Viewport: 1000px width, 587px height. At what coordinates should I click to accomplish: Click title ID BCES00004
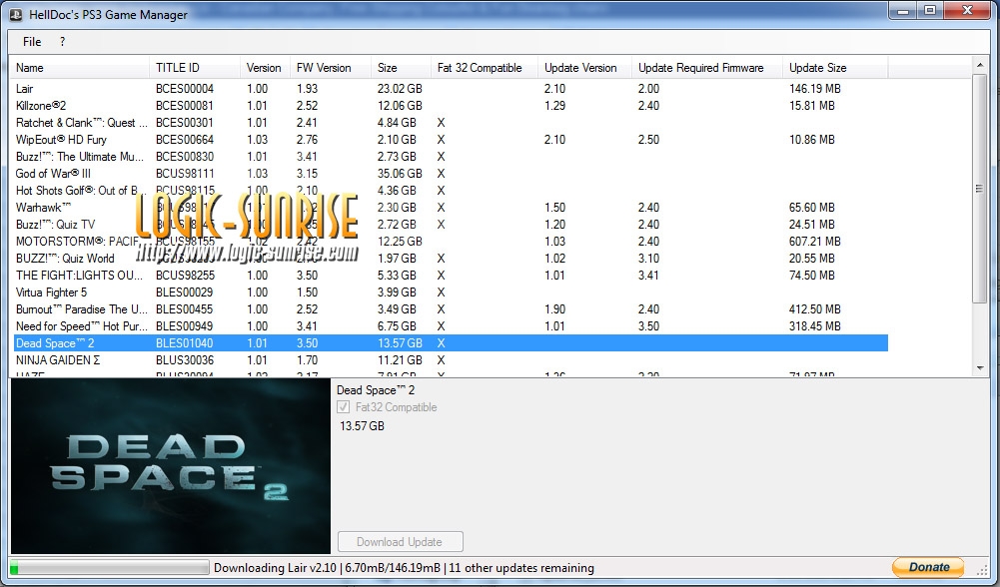point(185,89)
